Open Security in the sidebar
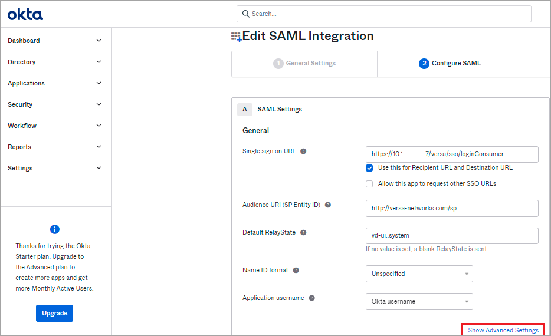The image size is (551, 336). 20,104
